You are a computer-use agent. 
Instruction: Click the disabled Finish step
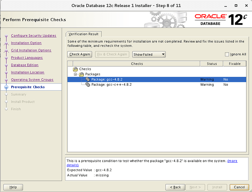(x=16, y=109)
